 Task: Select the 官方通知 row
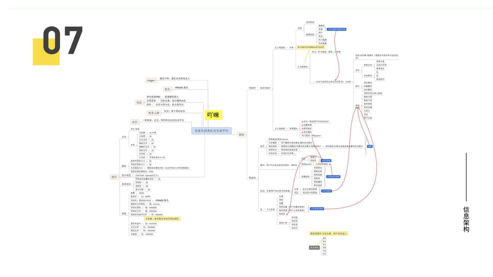307,132
